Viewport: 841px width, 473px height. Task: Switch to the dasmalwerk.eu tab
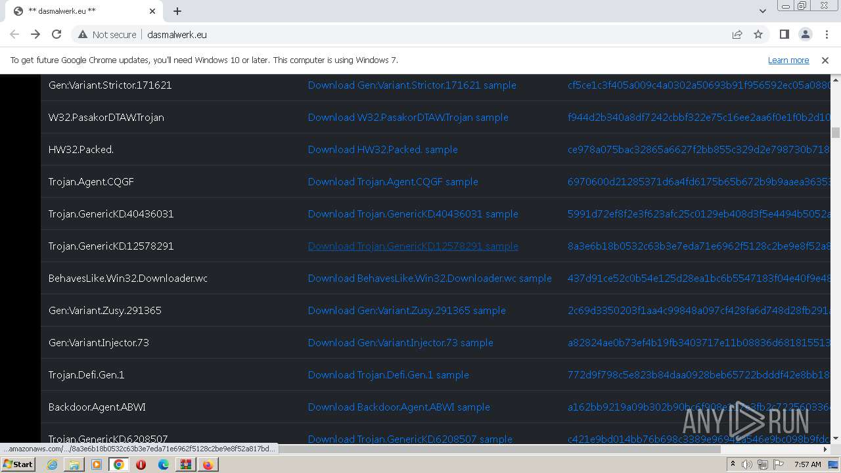[84, 11]
